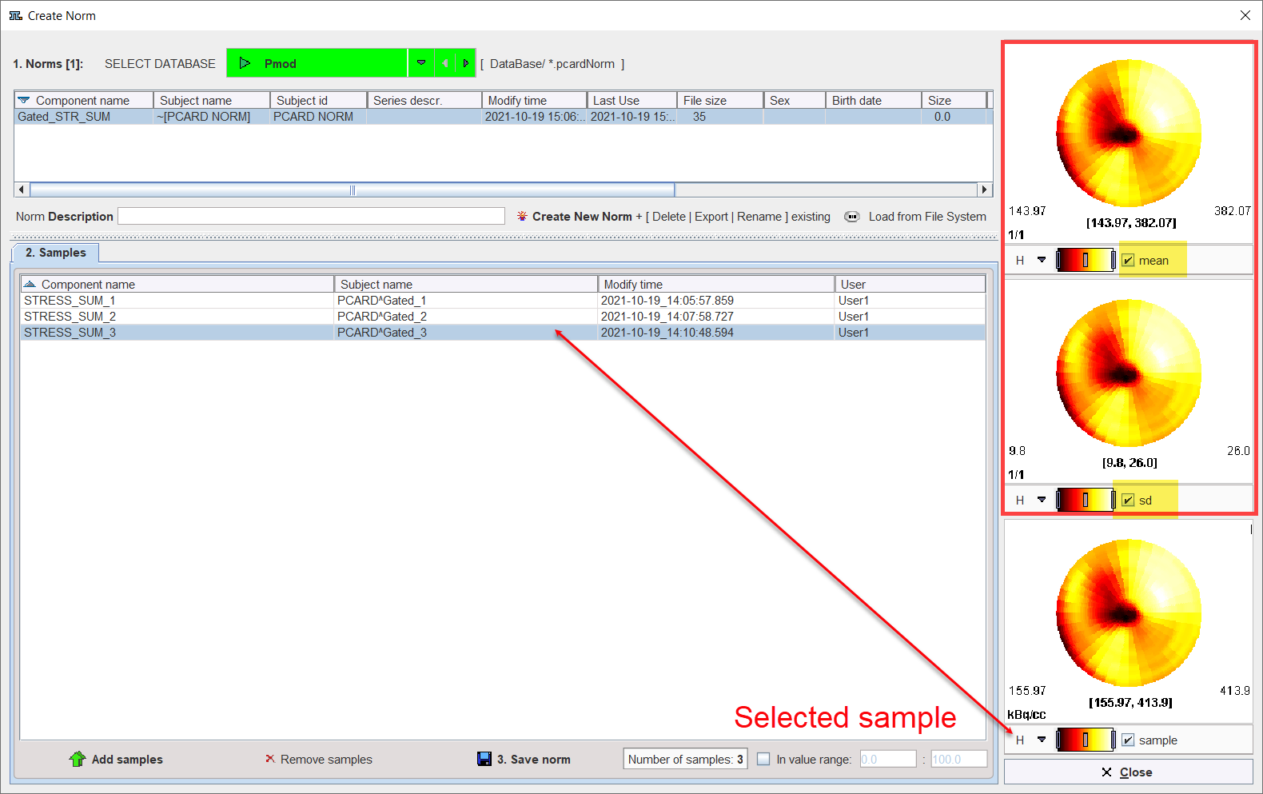The height and width of the screenshot is (794, 1263).
Task: Click the H button in sample panel
Action: coord(1020,740)
